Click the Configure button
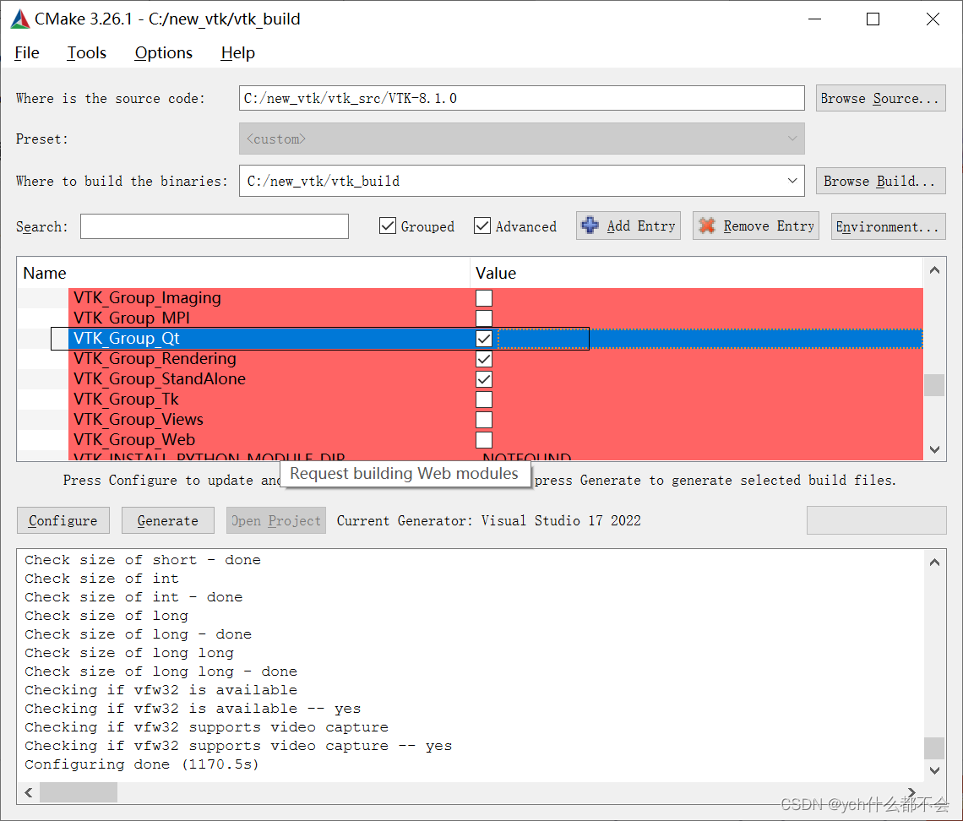 coord(63,520)
